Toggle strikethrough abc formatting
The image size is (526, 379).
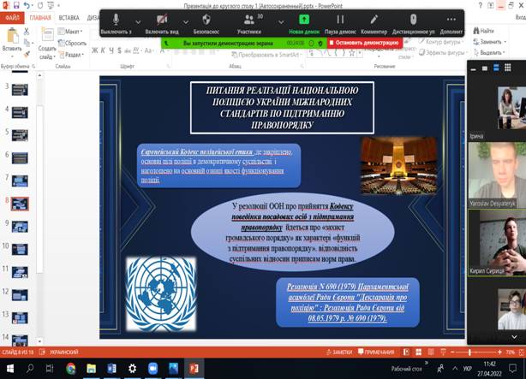click(128, 51)
